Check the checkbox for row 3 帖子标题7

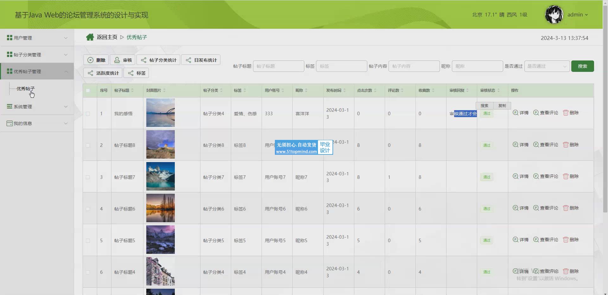[x=88, y=177]
